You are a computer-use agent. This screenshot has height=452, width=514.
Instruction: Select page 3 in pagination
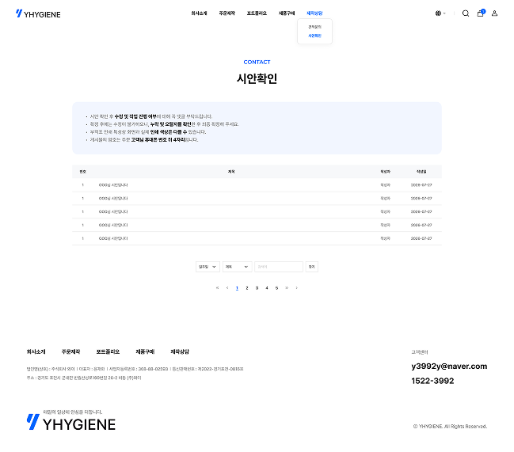(x=257, y=288)
